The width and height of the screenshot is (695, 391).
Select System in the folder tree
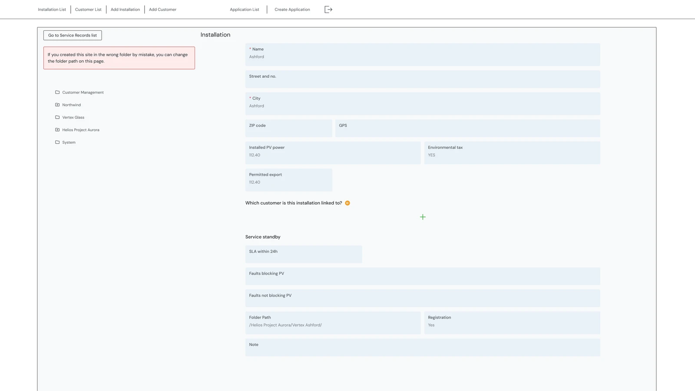[x=69, y=142]
